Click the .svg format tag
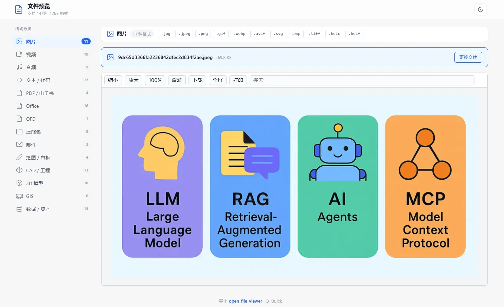 coord(278,34)
